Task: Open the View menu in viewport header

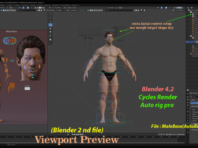Action: [65, 8]
